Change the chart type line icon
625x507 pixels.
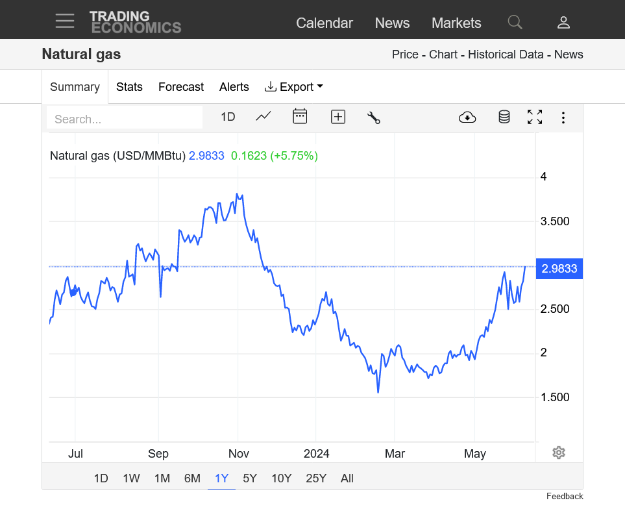pyautogui.click(x=263, y=117)
